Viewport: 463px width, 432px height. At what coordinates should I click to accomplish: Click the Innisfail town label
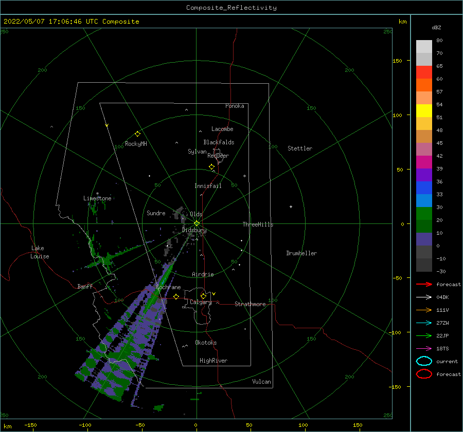click(x=208, y=186)
